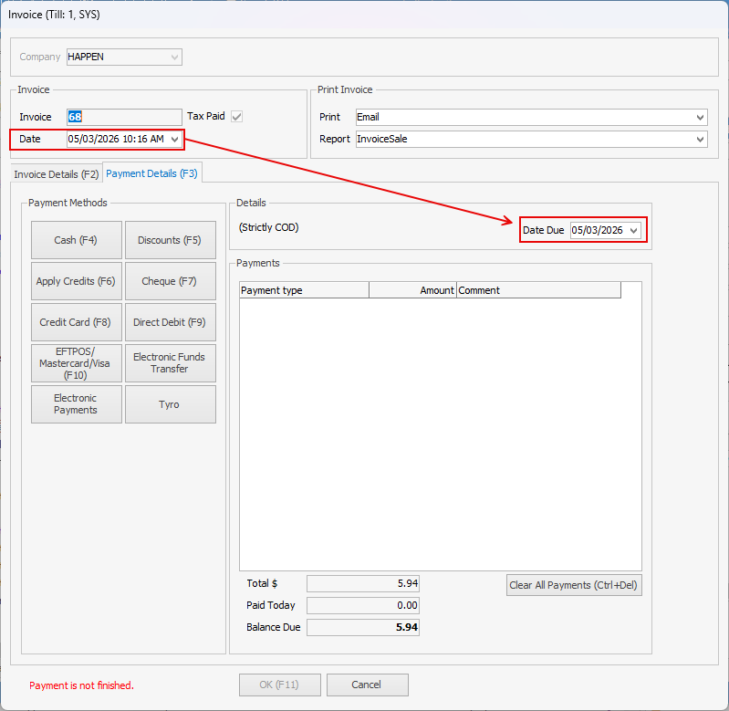Open the Report dropdown arrow

coord(700,139)
